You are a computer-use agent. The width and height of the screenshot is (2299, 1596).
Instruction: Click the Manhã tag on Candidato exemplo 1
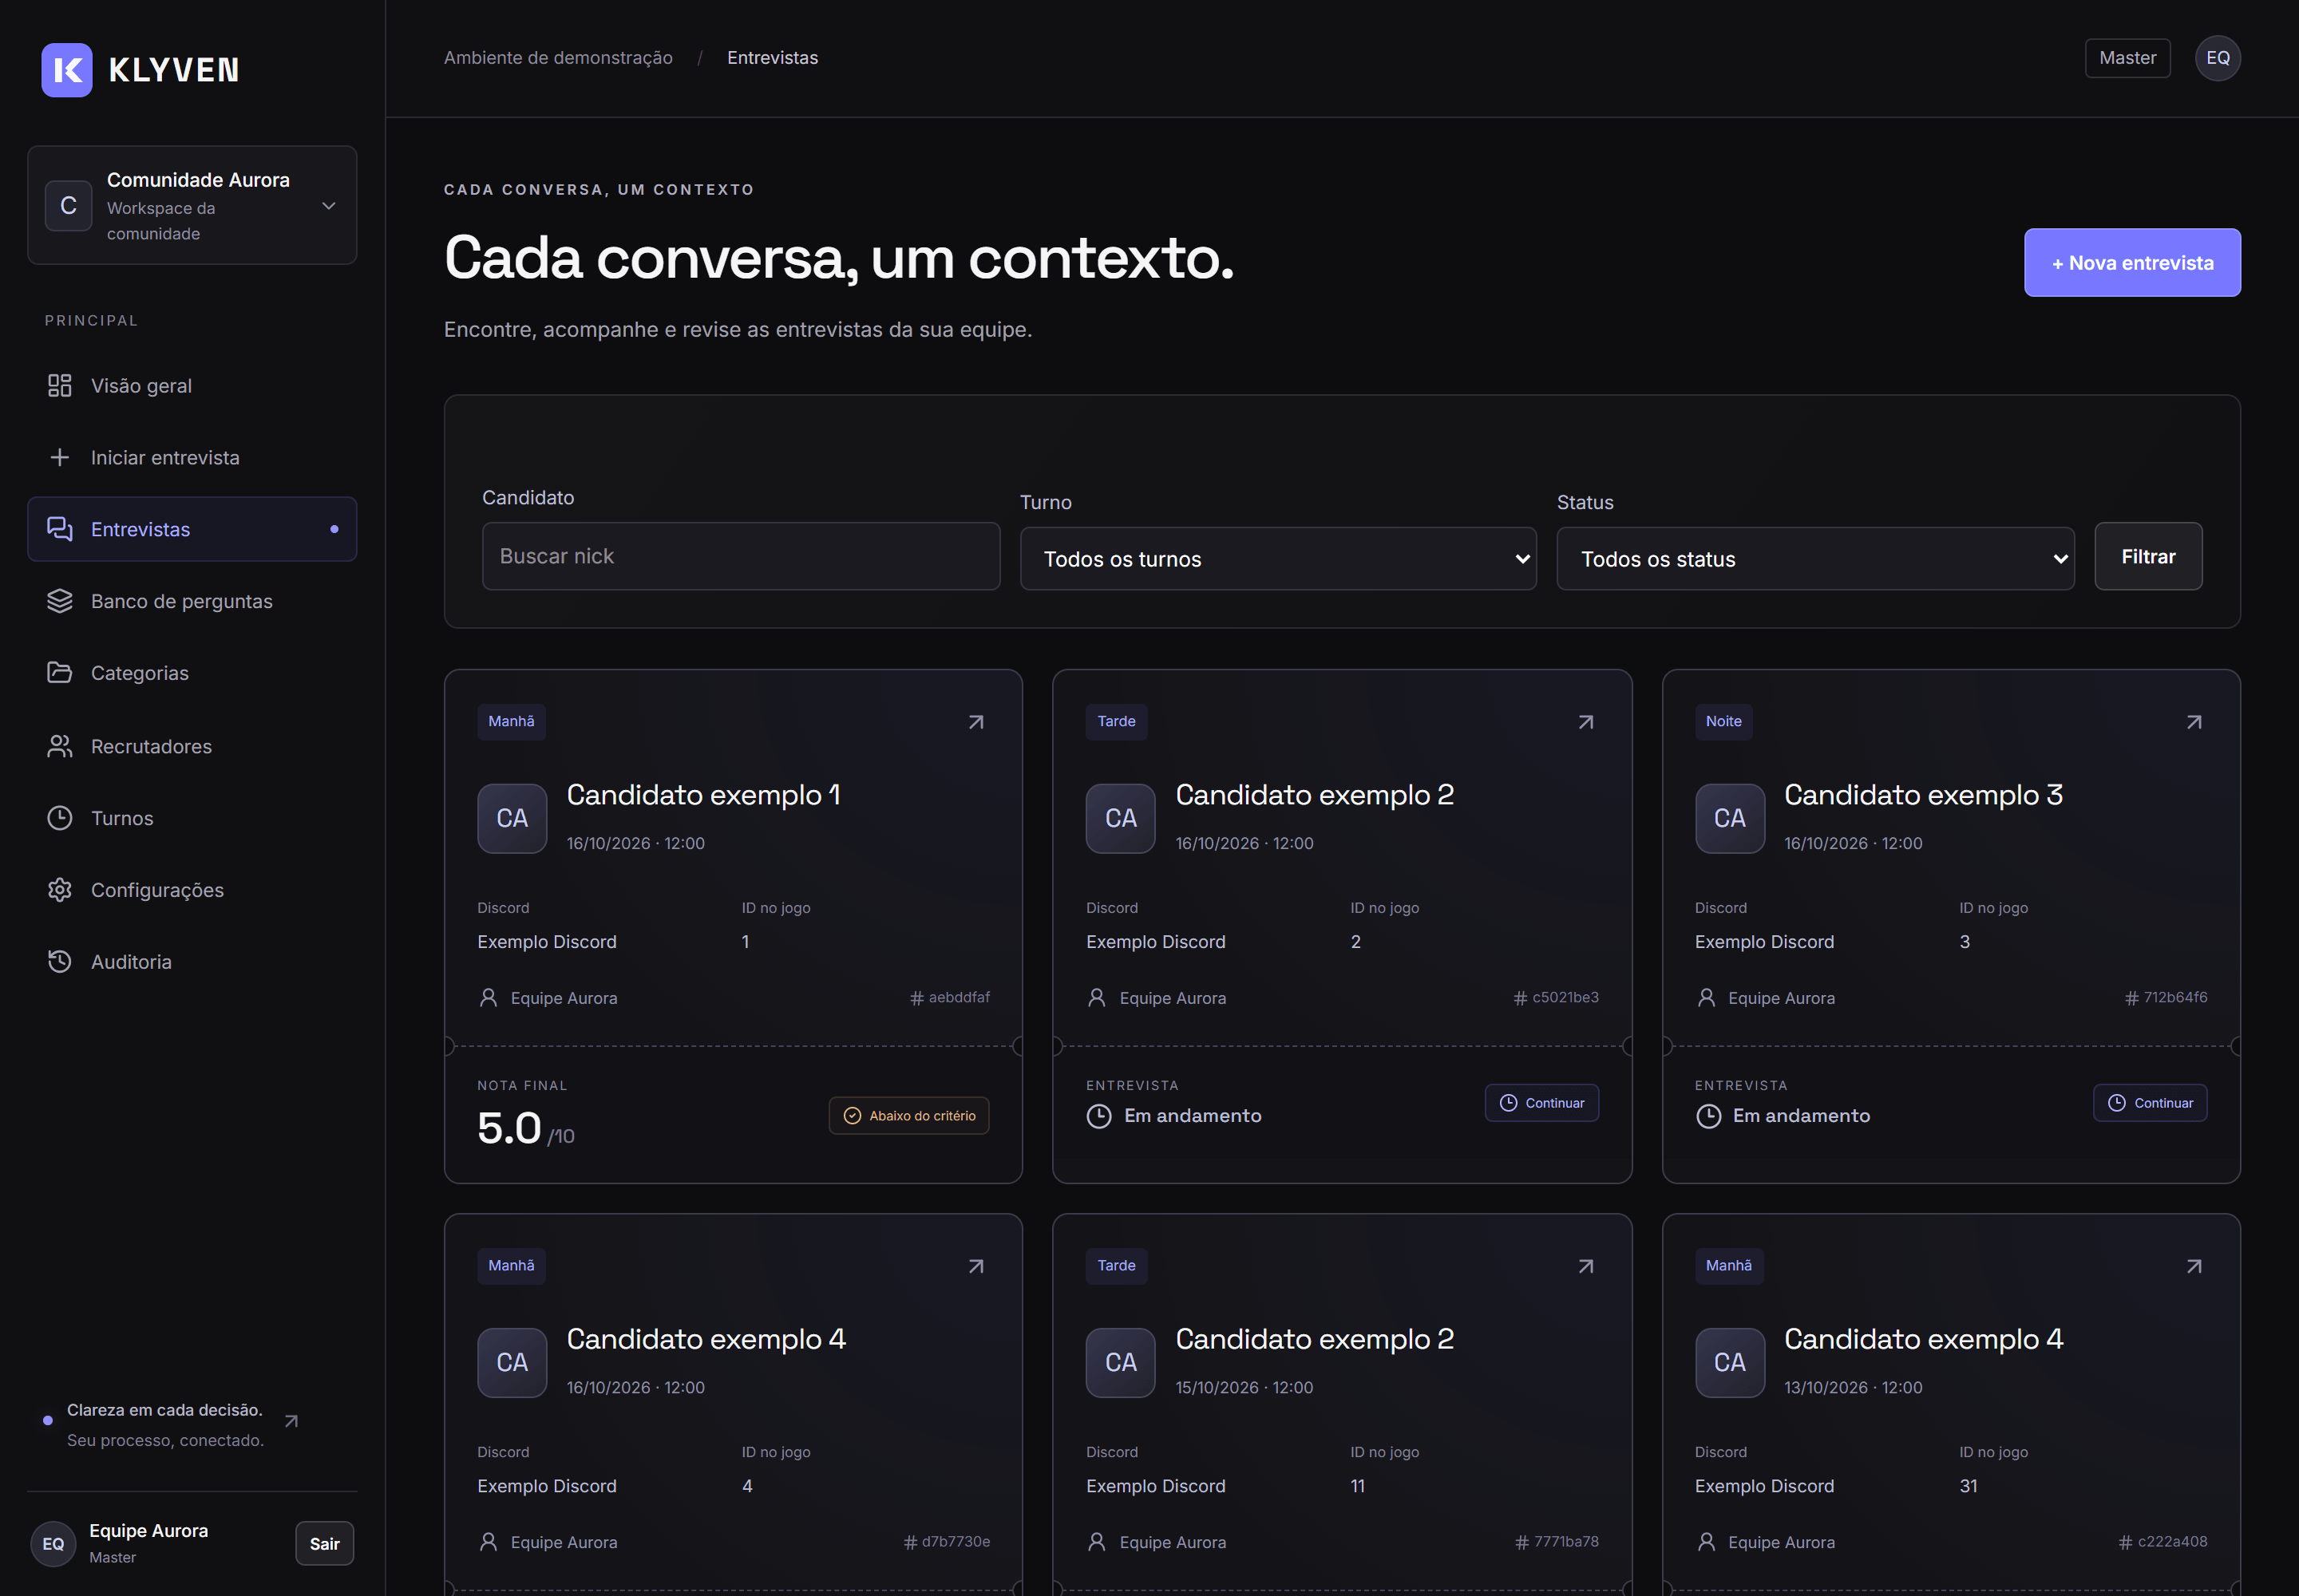pos(511,721)
